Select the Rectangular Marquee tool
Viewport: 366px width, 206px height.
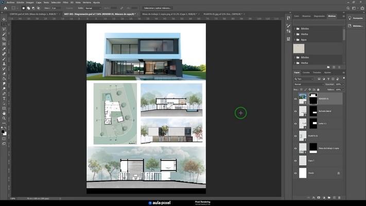pos(4,24)
